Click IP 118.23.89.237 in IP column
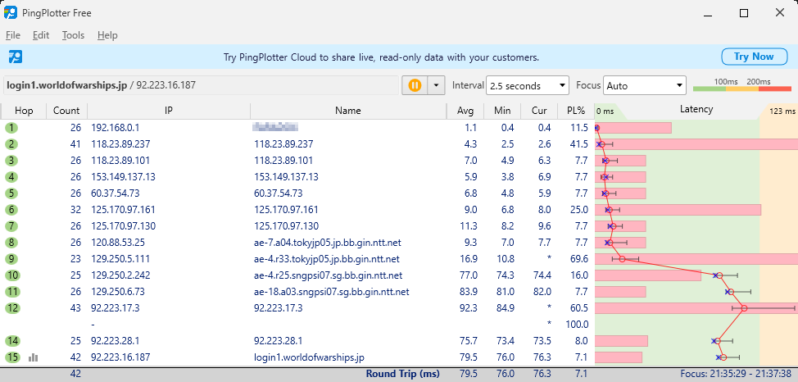Viewport: 798px width, 382px height. pos(120,144)
